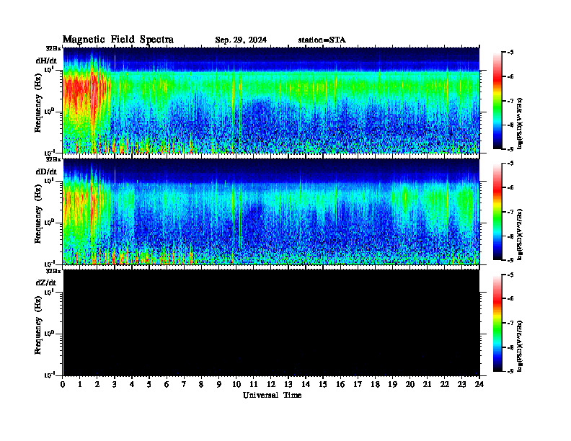This screenshot has height=441, width=571.
Task: Click the "-6" tick on dZ/dt colorbar
Action: coord(510,298)
